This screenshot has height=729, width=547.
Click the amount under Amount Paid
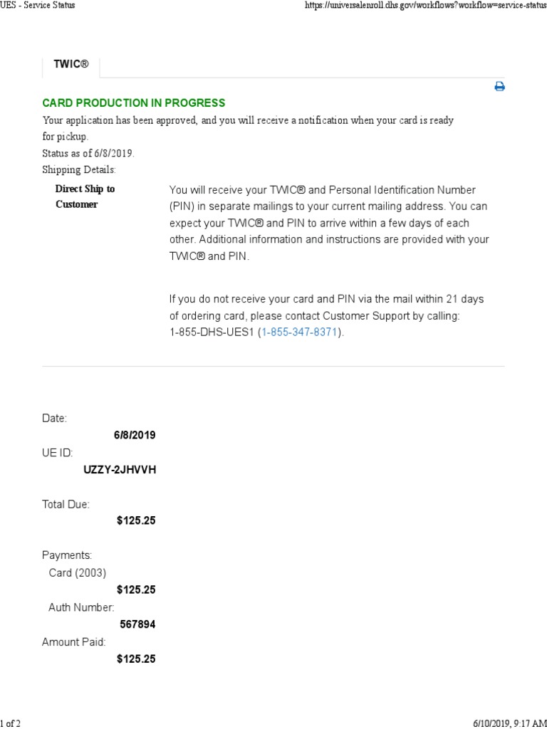coord(136,659)
